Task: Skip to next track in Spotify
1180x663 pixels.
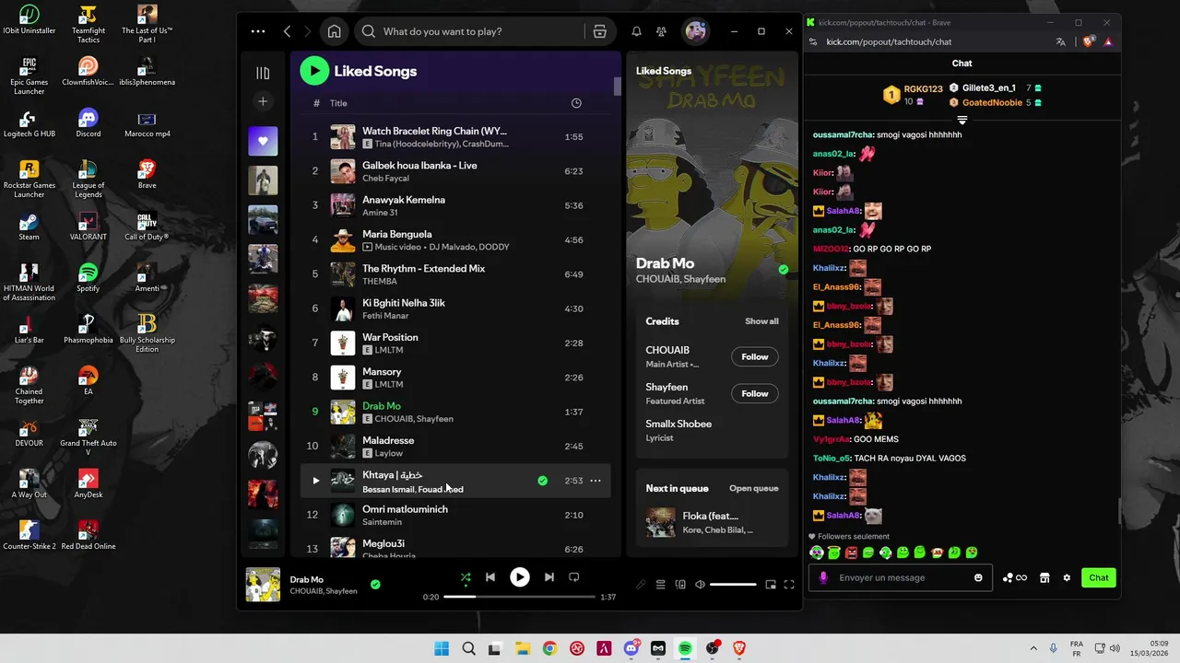Action: [x=549, y=577]
